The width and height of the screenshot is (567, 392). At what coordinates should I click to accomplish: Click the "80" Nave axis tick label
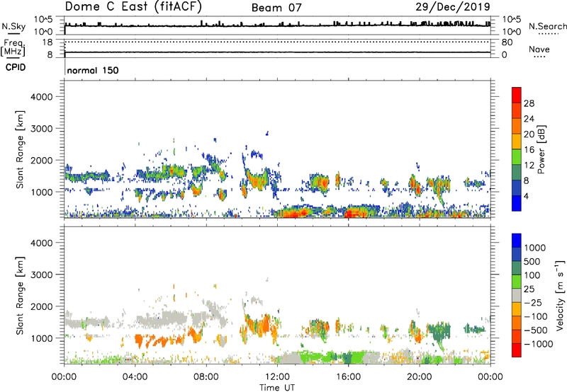click(507, 42)
